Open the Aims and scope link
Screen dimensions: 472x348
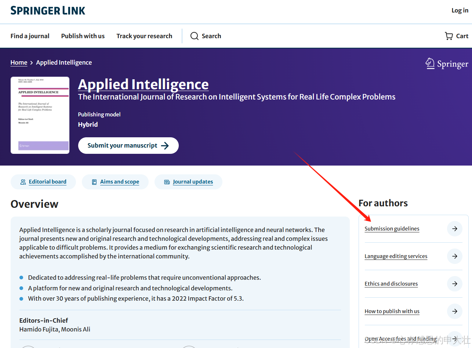point(120,182)
